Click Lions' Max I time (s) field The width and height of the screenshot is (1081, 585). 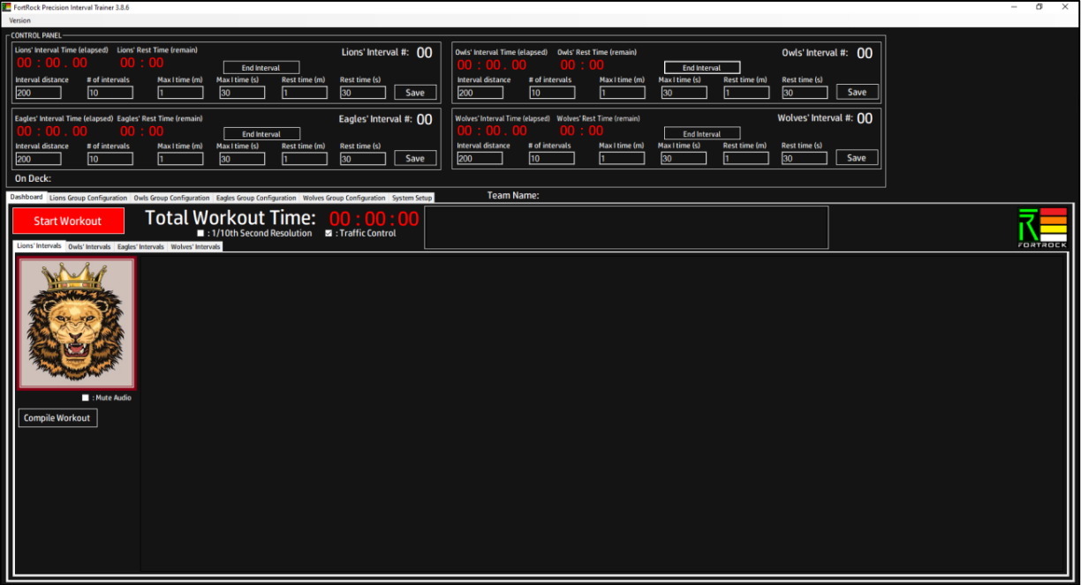tap(242, 93)
